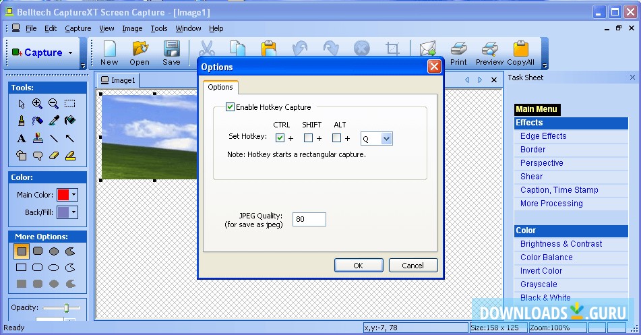Click the purple Back/Fill color swatch
Screen dimensions: 641x335
(x=63, y=212)
